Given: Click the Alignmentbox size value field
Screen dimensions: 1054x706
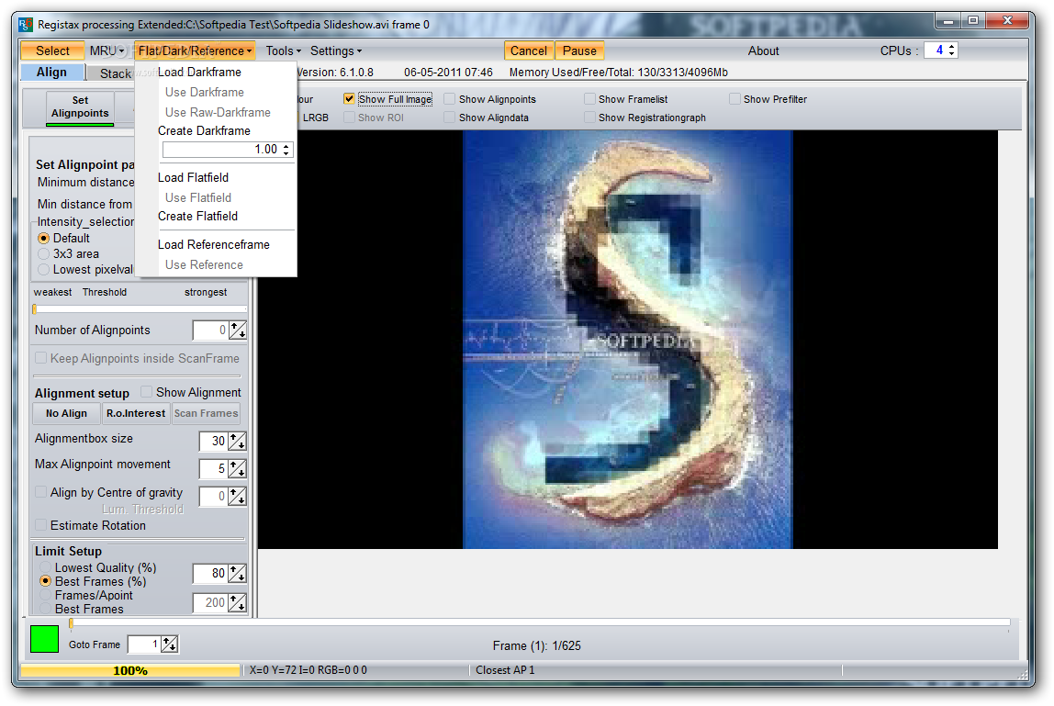Looking at the screenshot, I should click(x=214, y=441).
